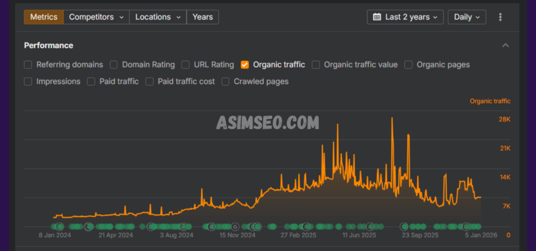536x251 pixels.
Task: Enable the Organic traffic value checkbox
Action: coord(316,65)
